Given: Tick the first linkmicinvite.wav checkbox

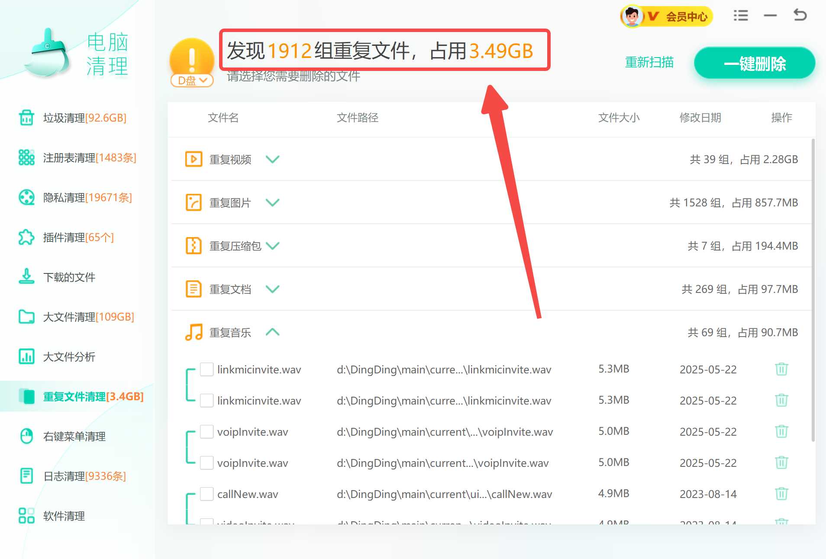Looking at the screenshot, I should [206, 369].
